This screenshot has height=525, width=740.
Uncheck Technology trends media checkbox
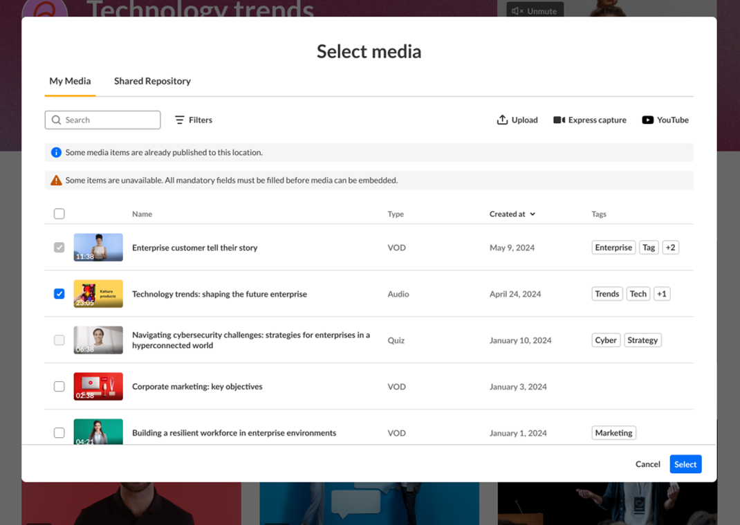click(x=59, y=294)
